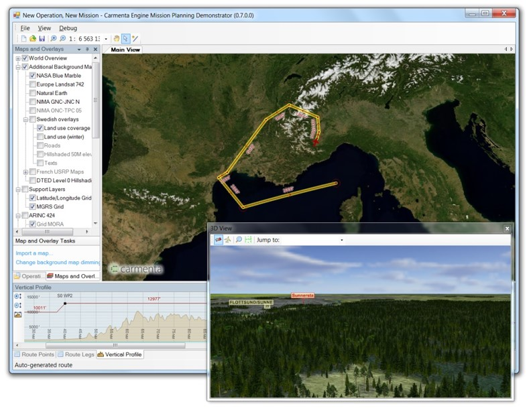531x408 pixels.
Task: Collapse the Support Layers node
Action: tap(18, 190)
